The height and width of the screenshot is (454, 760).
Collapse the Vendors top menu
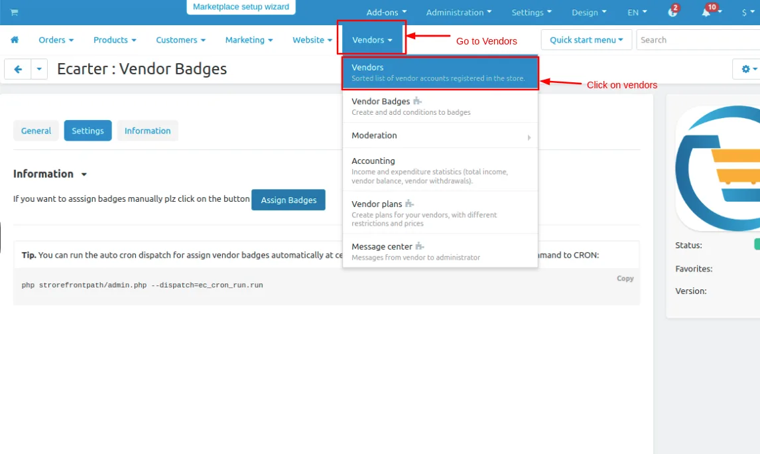(x=372, y=40)
